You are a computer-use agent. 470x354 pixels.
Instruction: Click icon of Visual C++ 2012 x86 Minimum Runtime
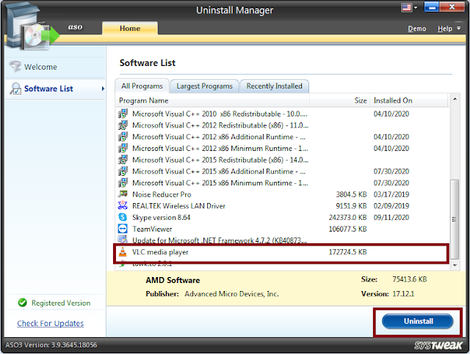click(x=123, y=148)
